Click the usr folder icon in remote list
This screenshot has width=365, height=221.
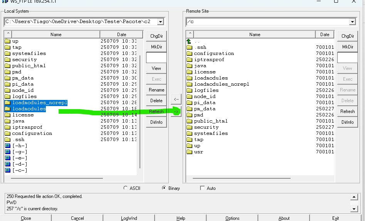tap(189, 152)
